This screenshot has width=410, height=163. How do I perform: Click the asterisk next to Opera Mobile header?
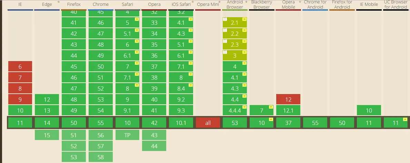[x=300, y=2]
